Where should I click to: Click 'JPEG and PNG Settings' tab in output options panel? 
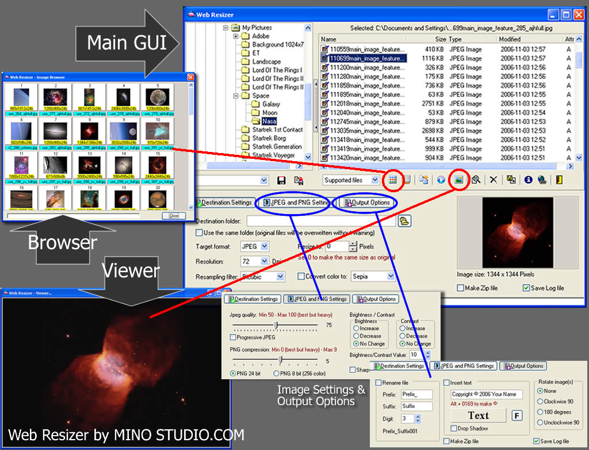click(464, 366)
